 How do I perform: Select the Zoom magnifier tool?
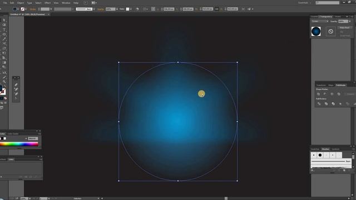point(4,82)
